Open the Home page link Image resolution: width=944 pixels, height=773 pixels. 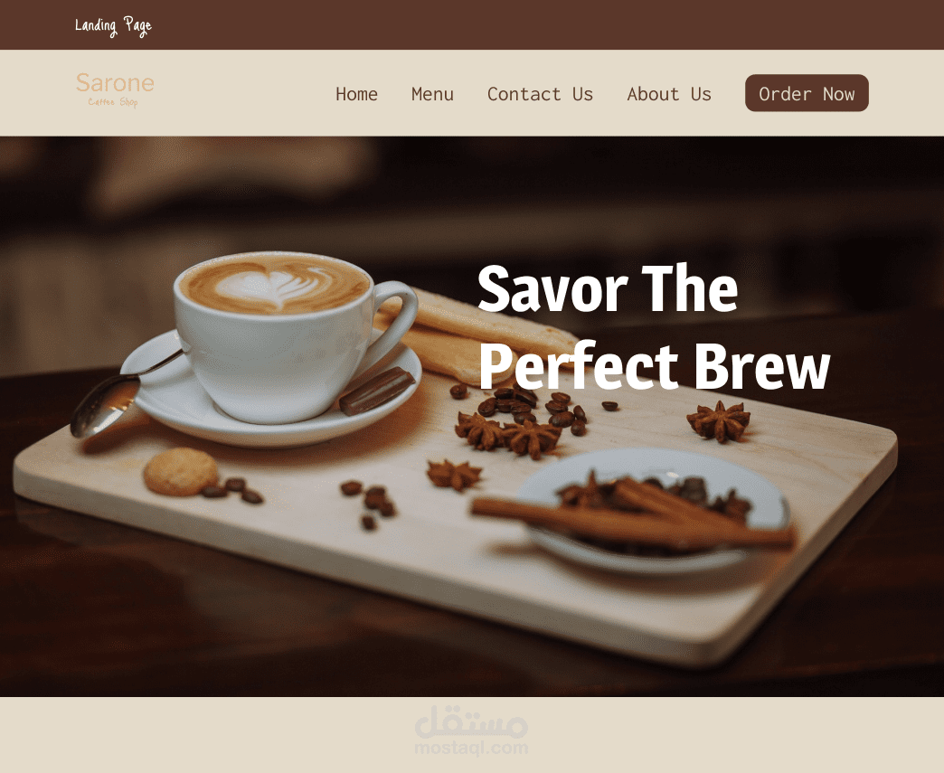[356, 94]
